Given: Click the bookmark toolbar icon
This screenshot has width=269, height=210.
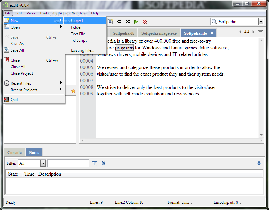Looking at the screenshot, I should 110,22.
